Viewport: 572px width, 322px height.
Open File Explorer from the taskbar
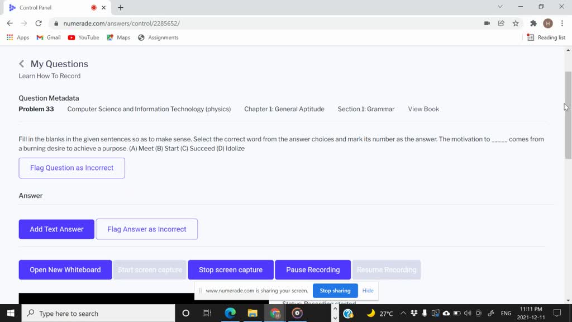coord(252,313)
